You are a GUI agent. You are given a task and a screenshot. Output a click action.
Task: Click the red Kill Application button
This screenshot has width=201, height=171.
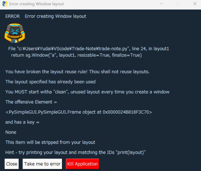[x=83, y=164]
